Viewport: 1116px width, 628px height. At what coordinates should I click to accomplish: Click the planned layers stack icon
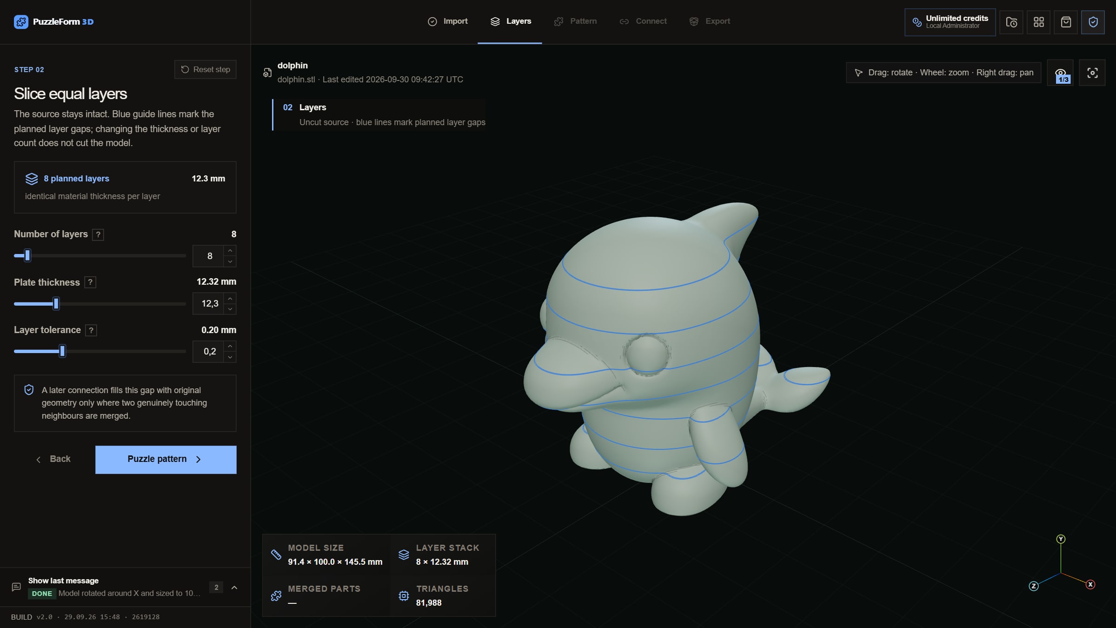click(32, 179)
